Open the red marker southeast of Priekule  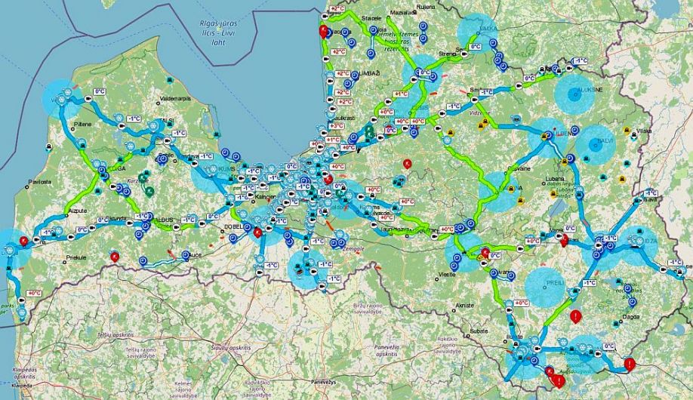[x=115, y=257]
